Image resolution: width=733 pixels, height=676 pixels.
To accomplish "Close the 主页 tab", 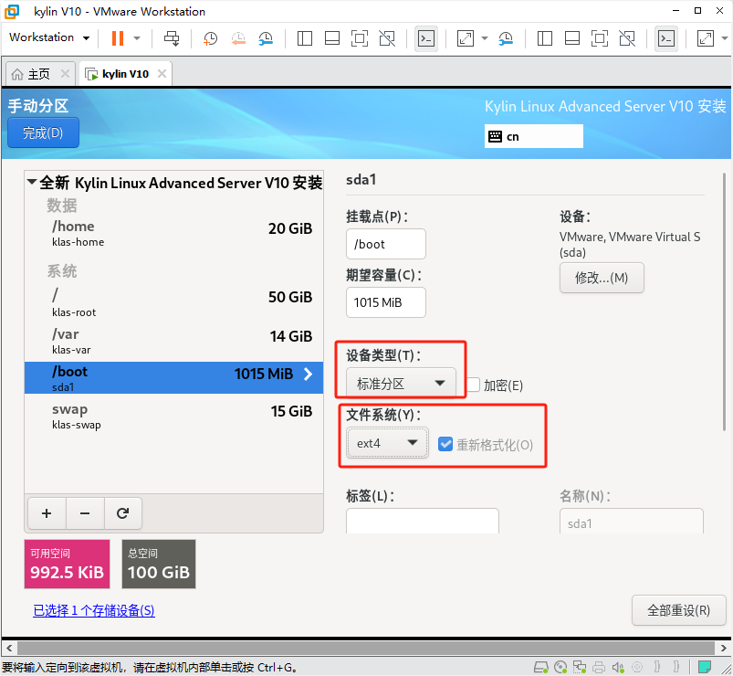I will pos(65,74).
